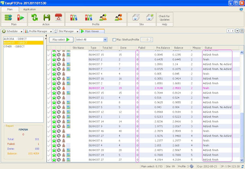Sort by the Status column header
Viewport: 245px width, 169px height.
click(x=221, y=48)
